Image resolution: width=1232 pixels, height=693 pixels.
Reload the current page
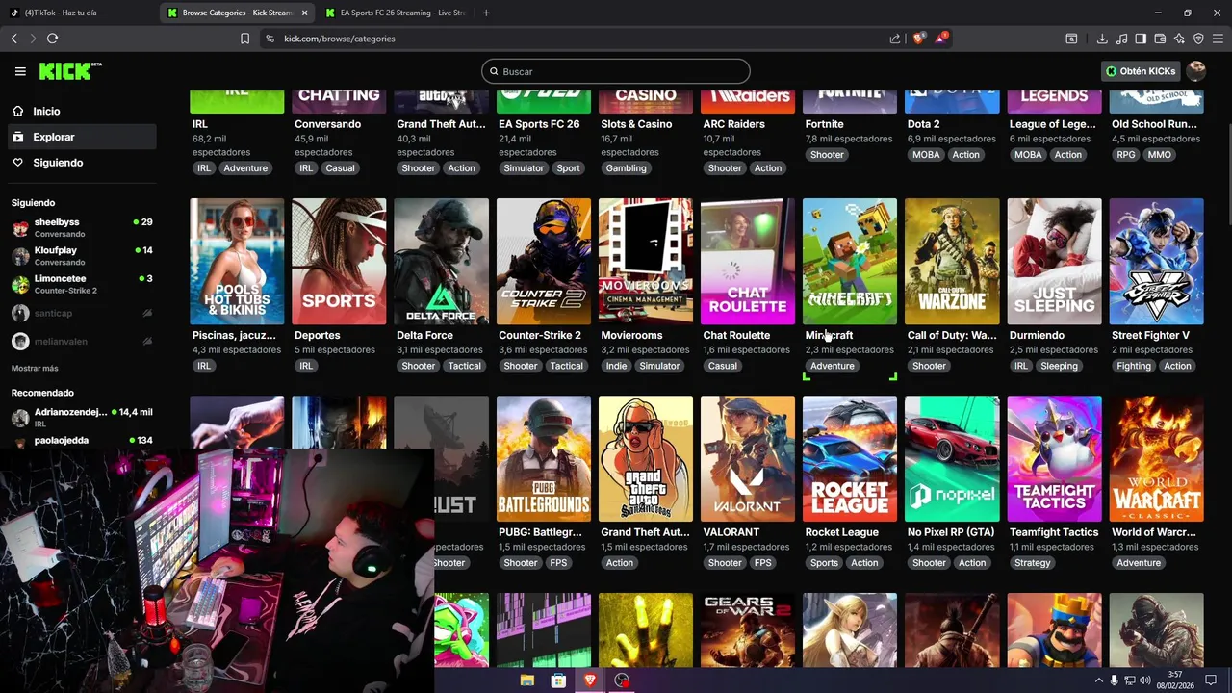click(x=52, y=38)
